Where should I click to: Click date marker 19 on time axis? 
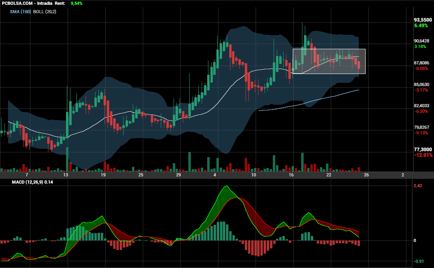(x=103, y=175)
